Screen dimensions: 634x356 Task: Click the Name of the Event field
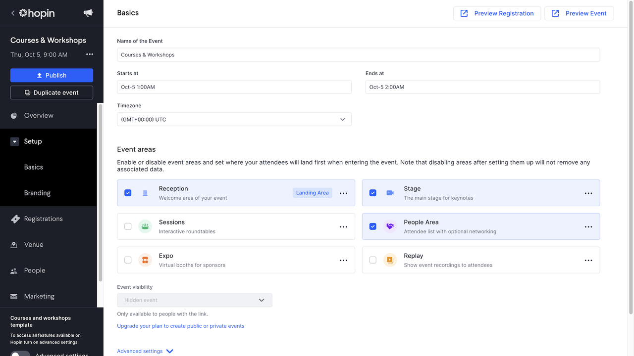[358, 55]
